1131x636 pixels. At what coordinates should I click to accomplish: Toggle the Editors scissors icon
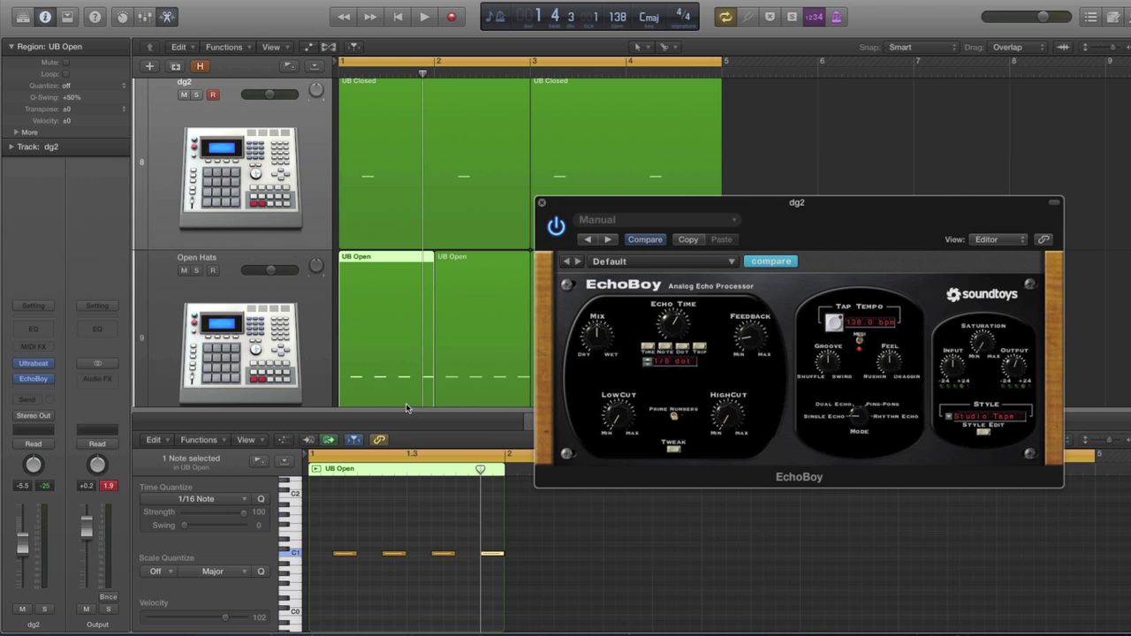tap(167, 17)
